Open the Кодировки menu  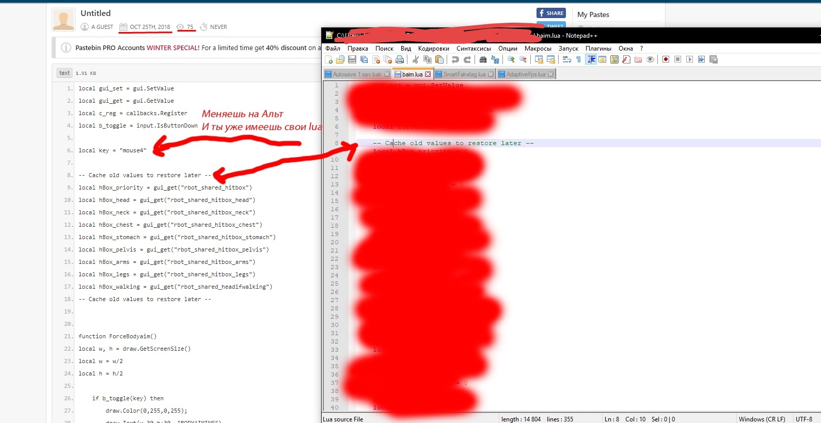point(434,49)
